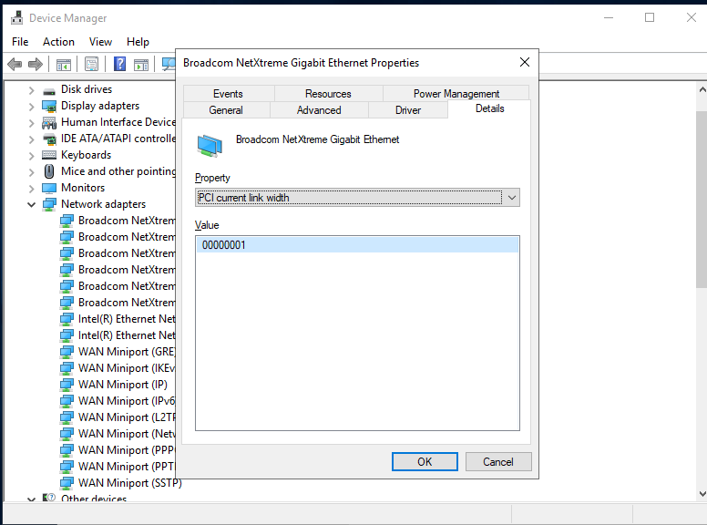The width and height of the screenshot is (707, 525).
Task: Expand the Disk drives node
Action: click(31, 90)
